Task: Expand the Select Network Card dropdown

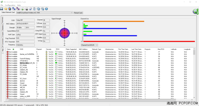Action: click(44, 13)
